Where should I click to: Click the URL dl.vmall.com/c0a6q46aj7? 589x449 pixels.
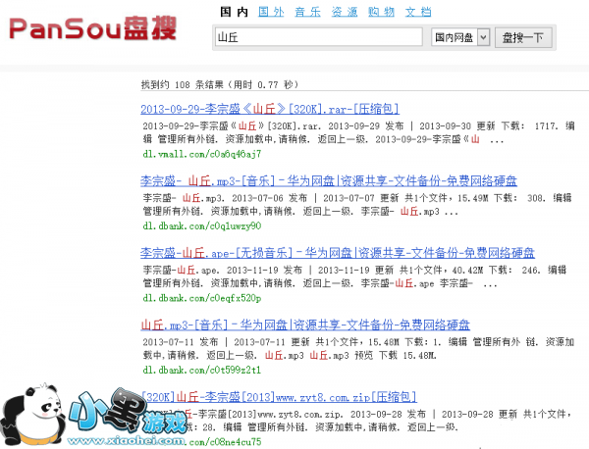[x=202, y=154]
